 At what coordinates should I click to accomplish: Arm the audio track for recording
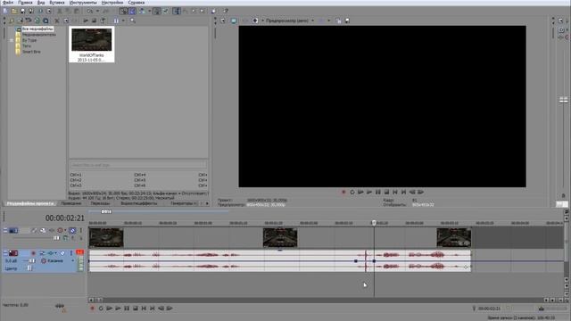click(x=34, y=253)
